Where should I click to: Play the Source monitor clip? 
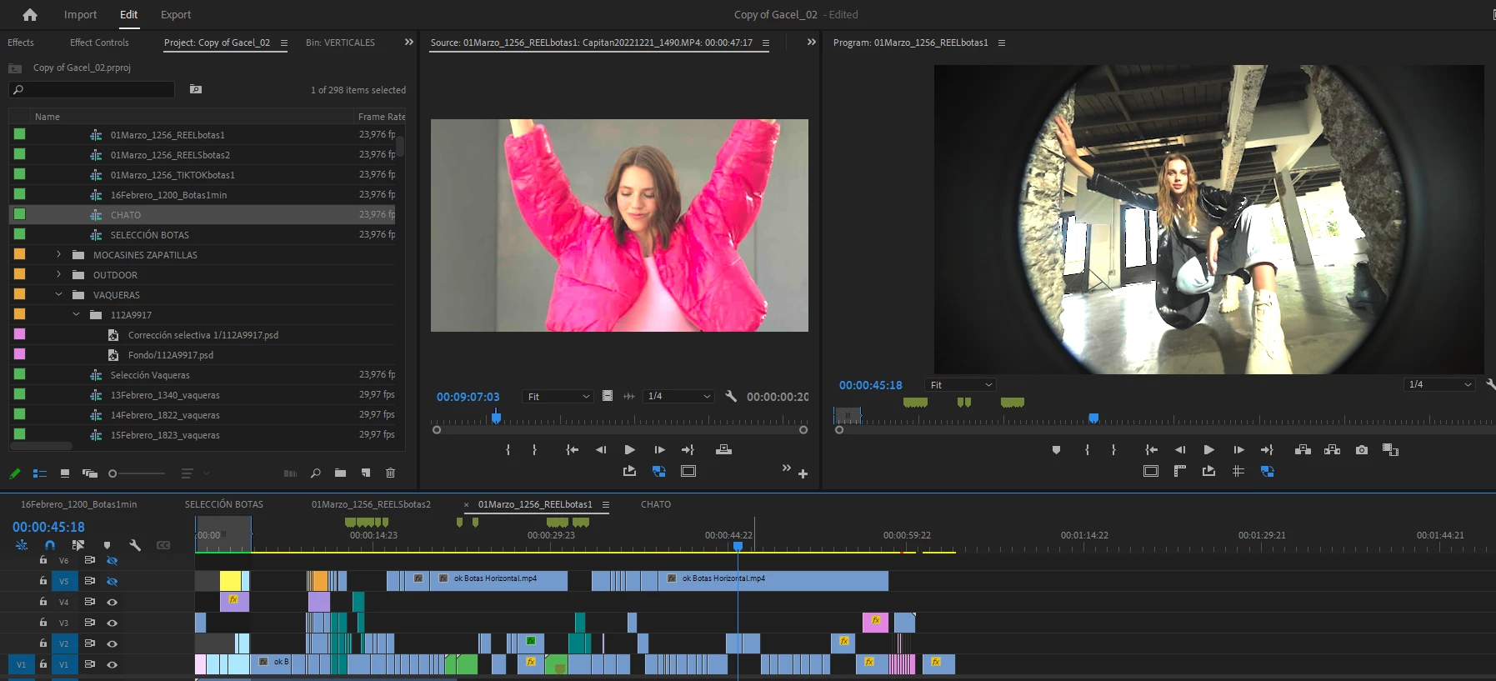point(629,450)
